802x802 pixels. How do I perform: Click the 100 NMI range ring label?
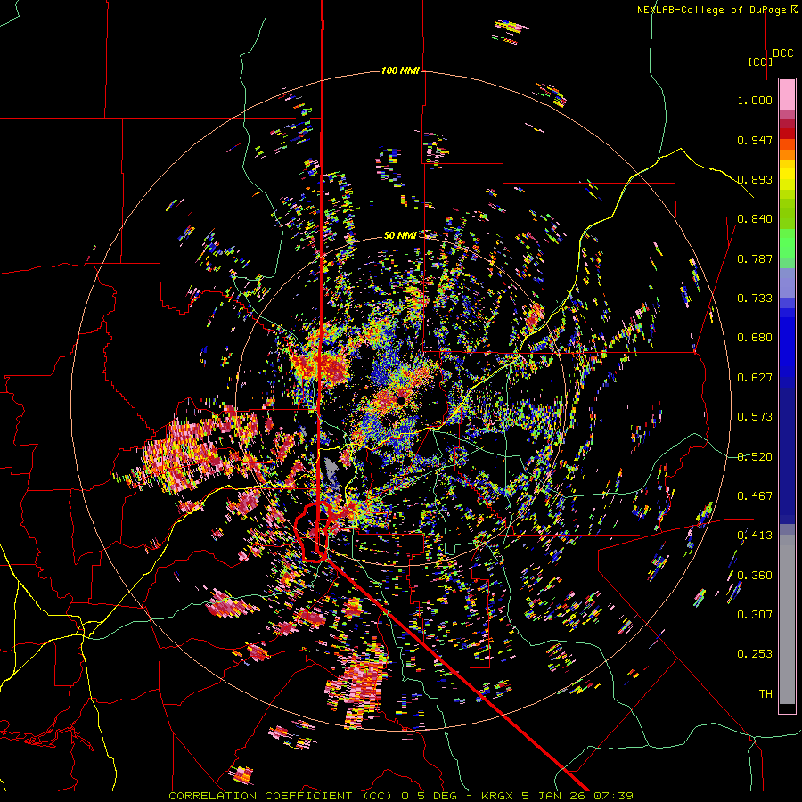pos(400,70)
